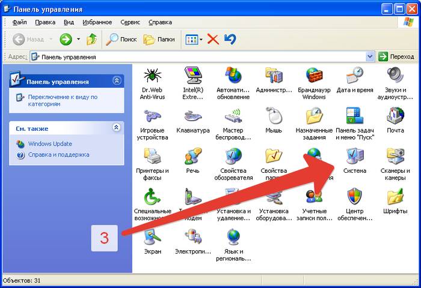Screen dimensions: 421x288
Task: Click Переключение к виду по категориям link
Action: pos(62,100)
